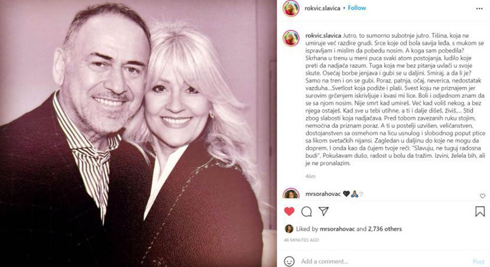The height and width of the screenshot is (267, 490).
Task: Click the Post button
Action: pyautogui.click(x=478, y=261)
